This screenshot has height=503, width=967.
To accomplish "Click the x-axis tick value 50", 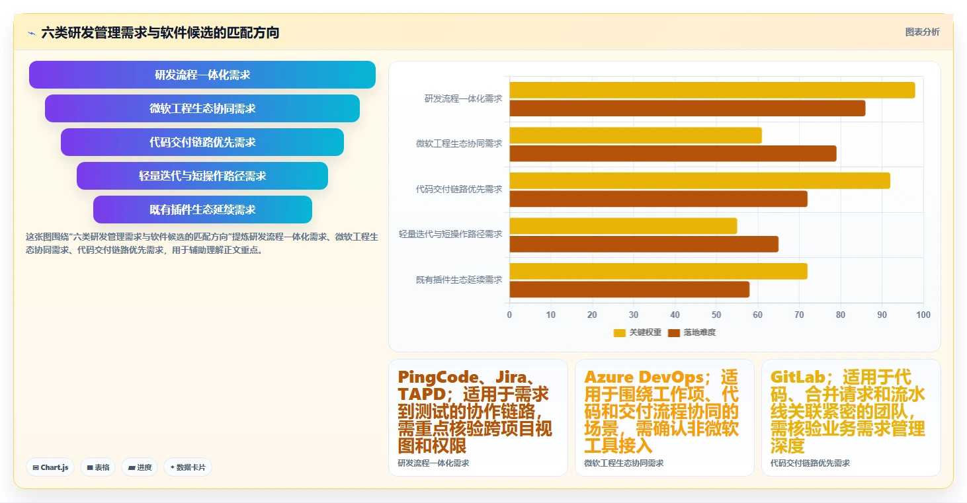I will coord(716,315).
